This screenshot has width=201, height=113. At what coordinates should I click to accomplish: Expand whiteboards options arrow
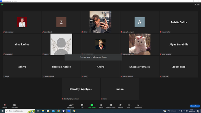pyautogui.click(x=142, y=105)
